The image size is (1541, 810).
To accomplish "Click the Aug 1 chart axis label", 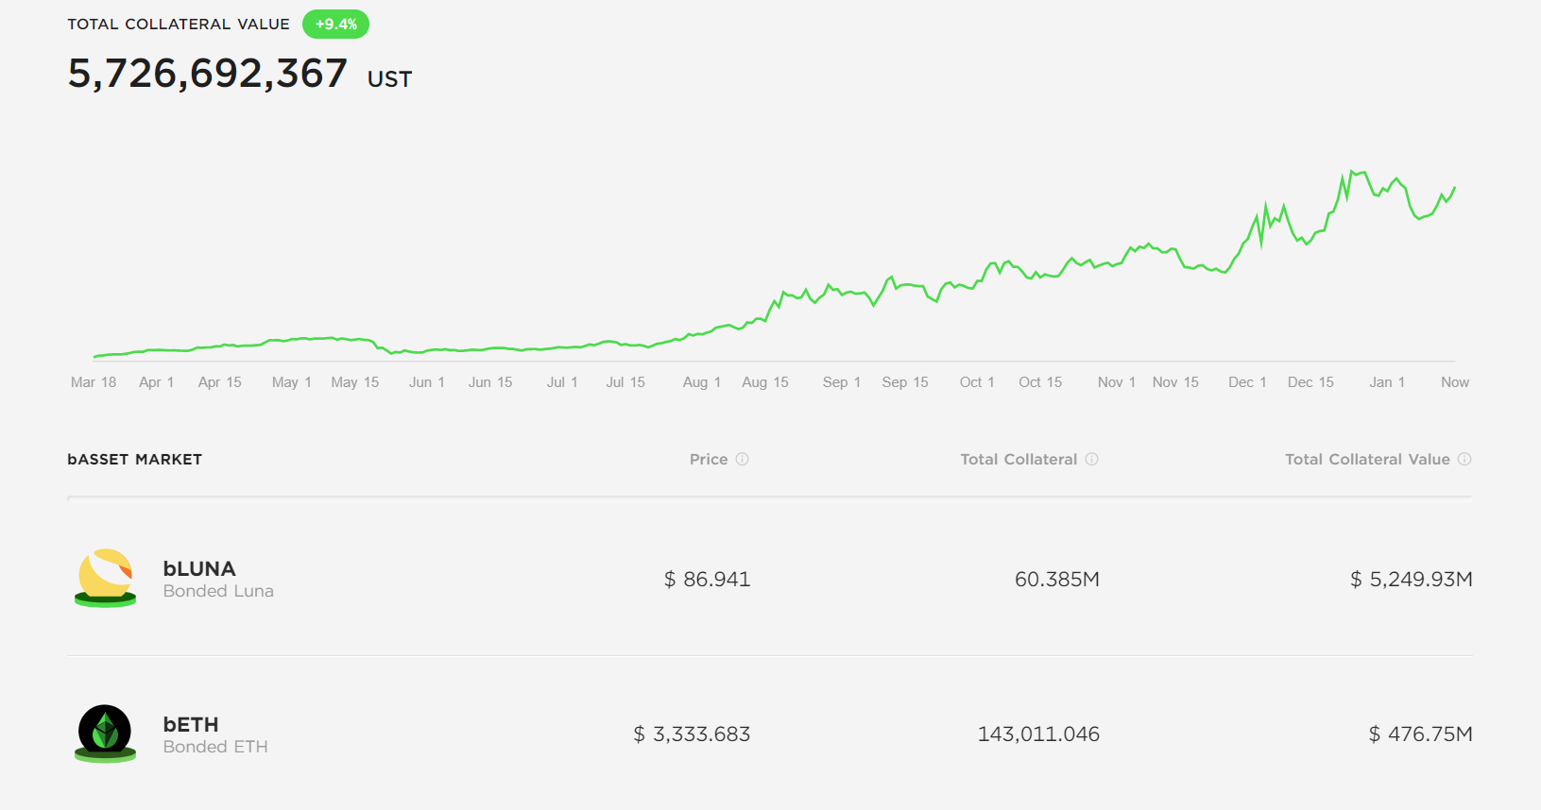I will [x=702, y=382].
